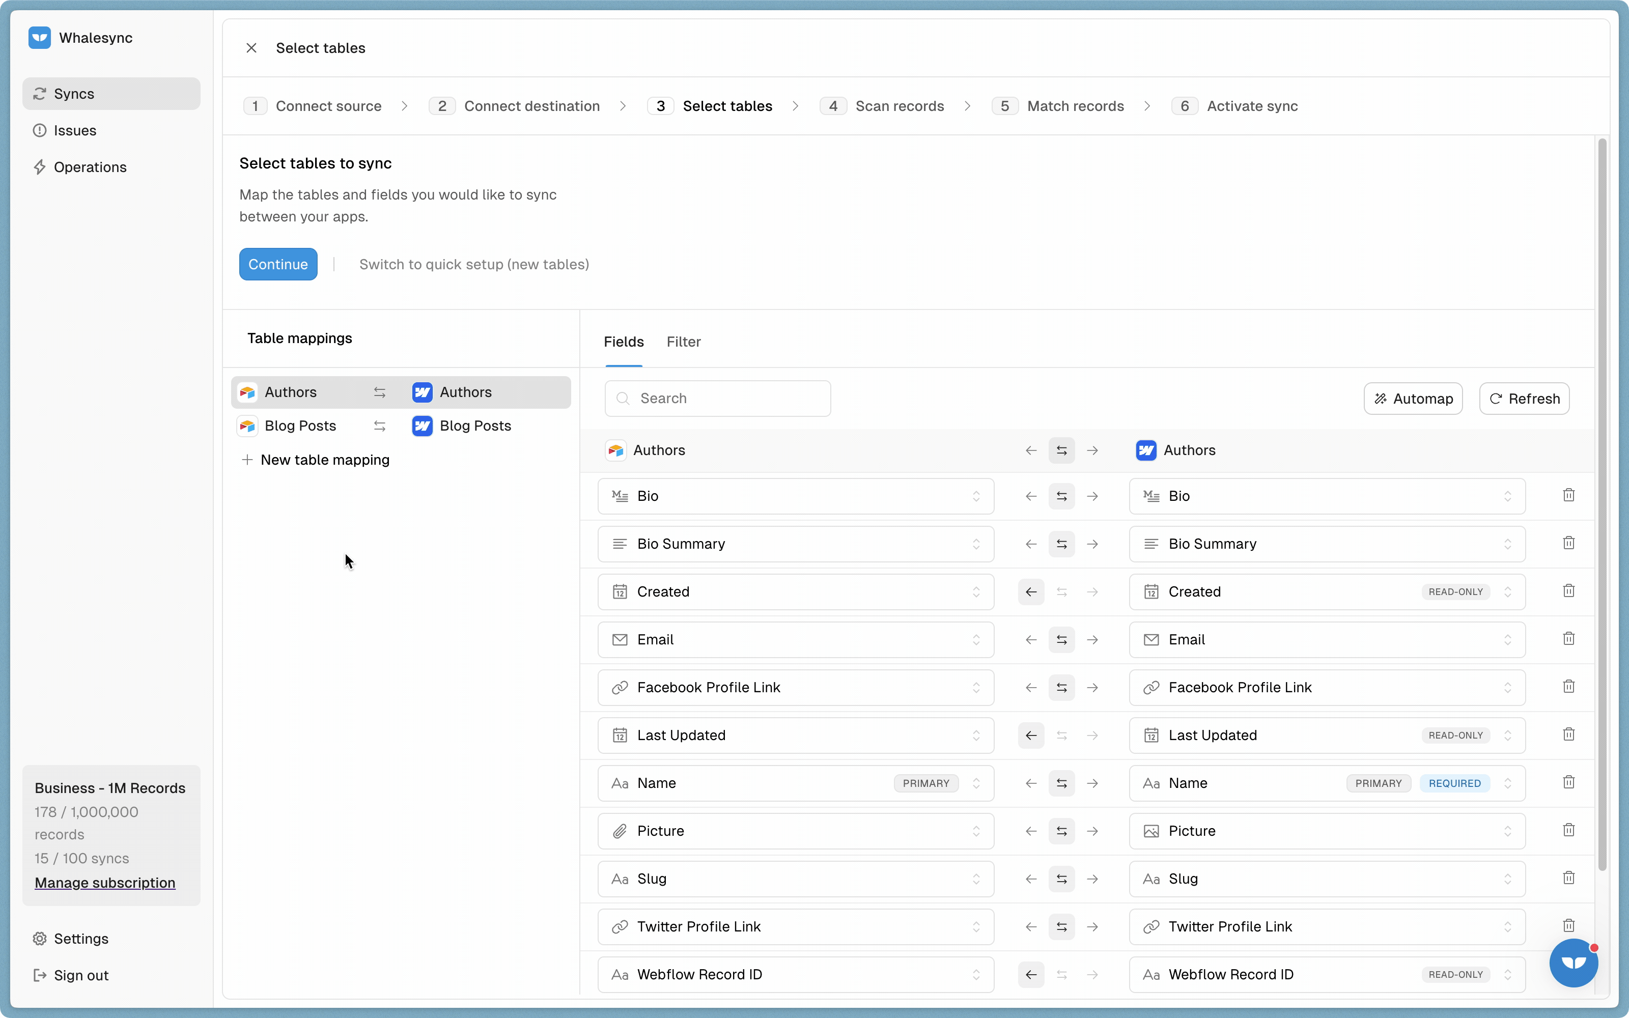The image size is (1629, 1018).
Task: Open source Twitter Profile Link dropdown
Action: (x=796, y=926)
